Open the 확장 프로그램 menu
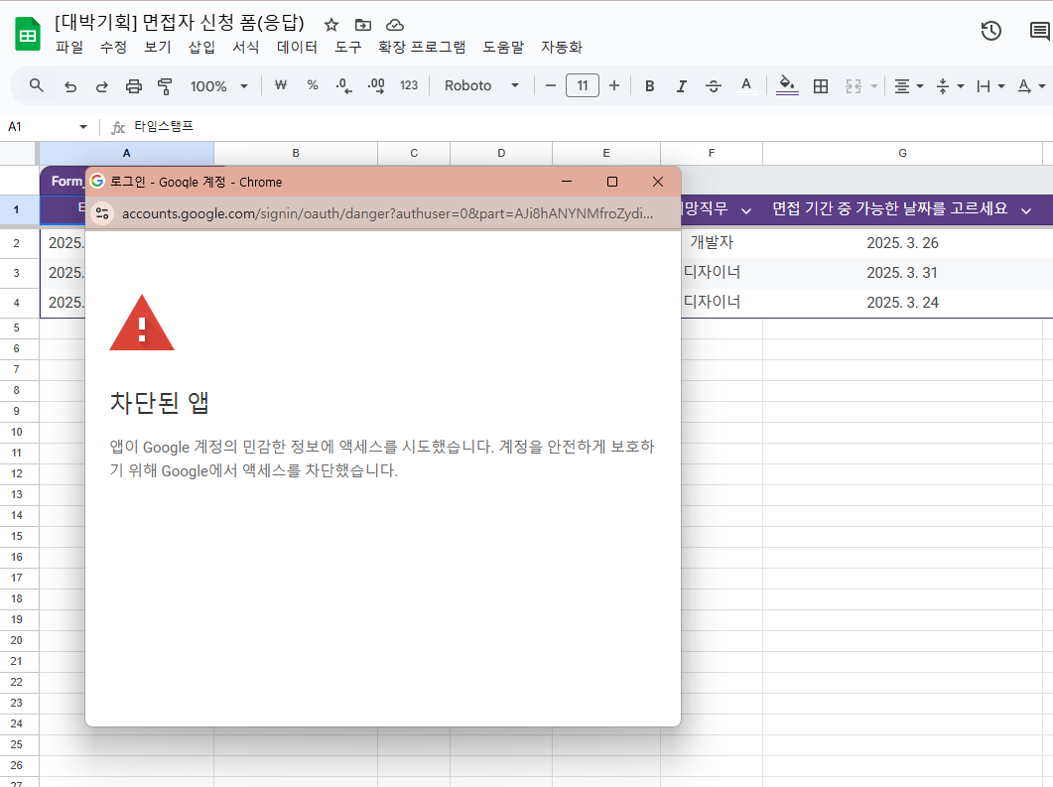The image size is (1053, 787). click(422, 47)
